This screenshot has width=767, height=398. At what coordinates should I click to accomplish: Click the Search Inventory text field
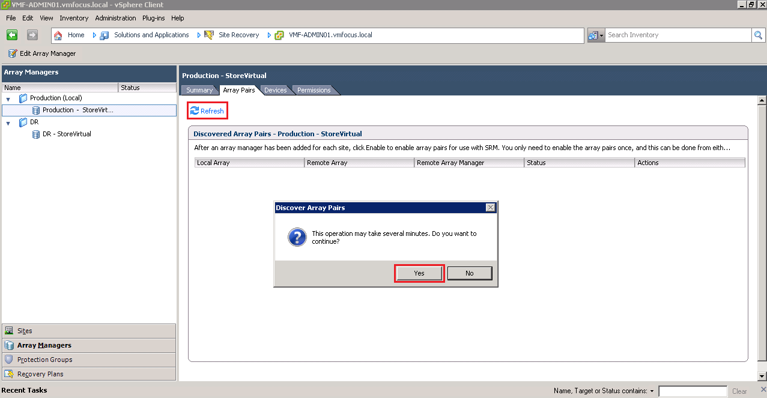point(678,35)
